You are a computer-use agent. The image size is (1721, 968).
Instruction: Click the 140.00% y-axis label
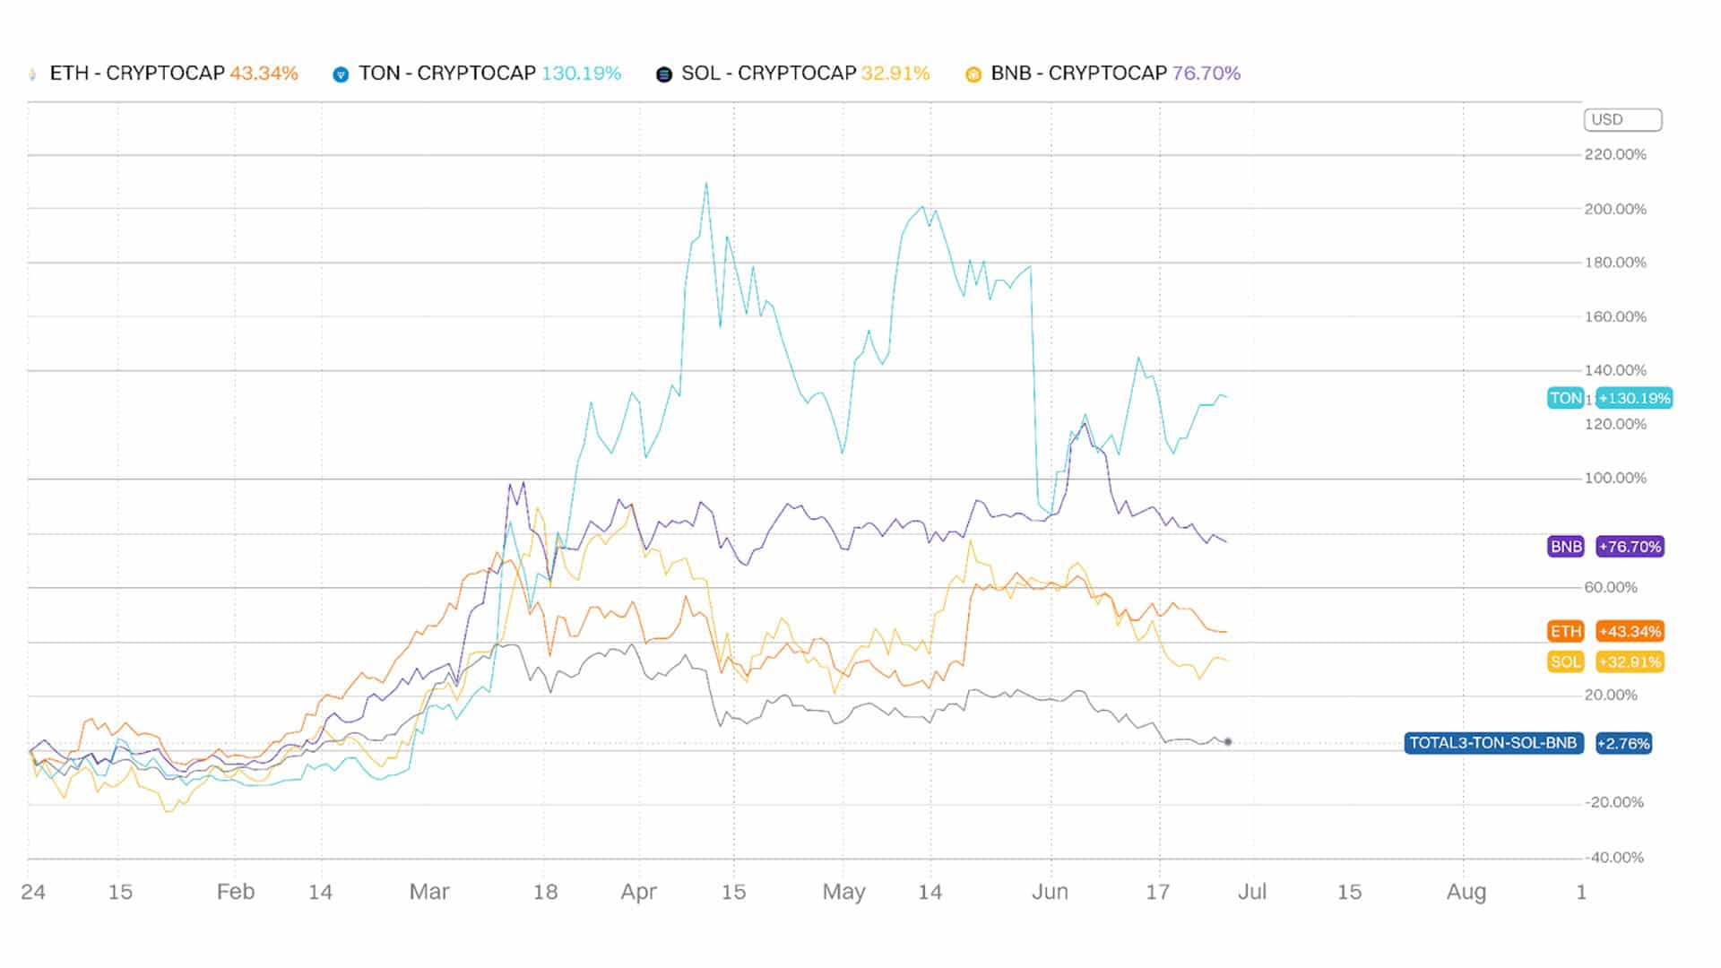pyautogui.click(x=1615, y=370)
